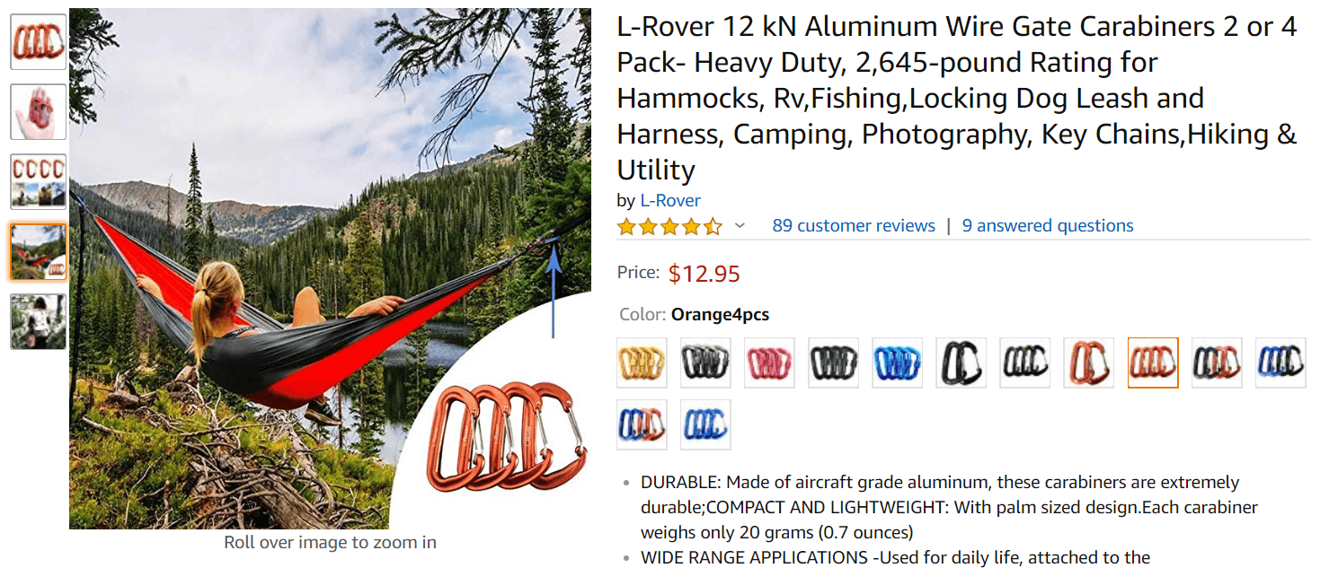
Task: Select the last blue carabiners swatch
Action: 705,424
